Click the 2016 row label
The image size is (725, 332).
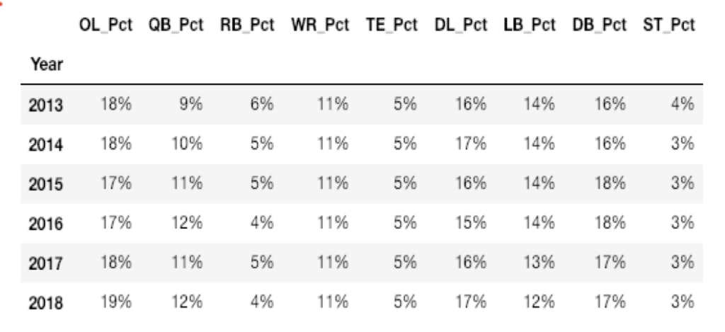pos(46,224)
